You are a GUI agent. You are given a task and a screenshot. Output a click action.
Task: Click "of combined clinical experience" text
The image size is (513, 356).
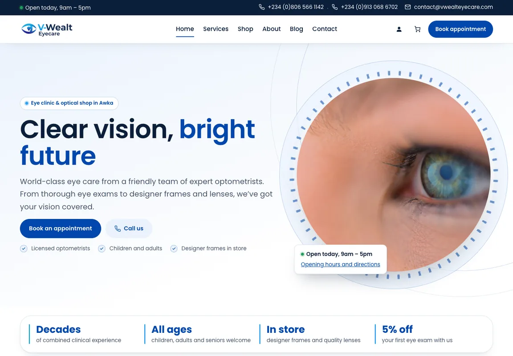tap(78, 340)
